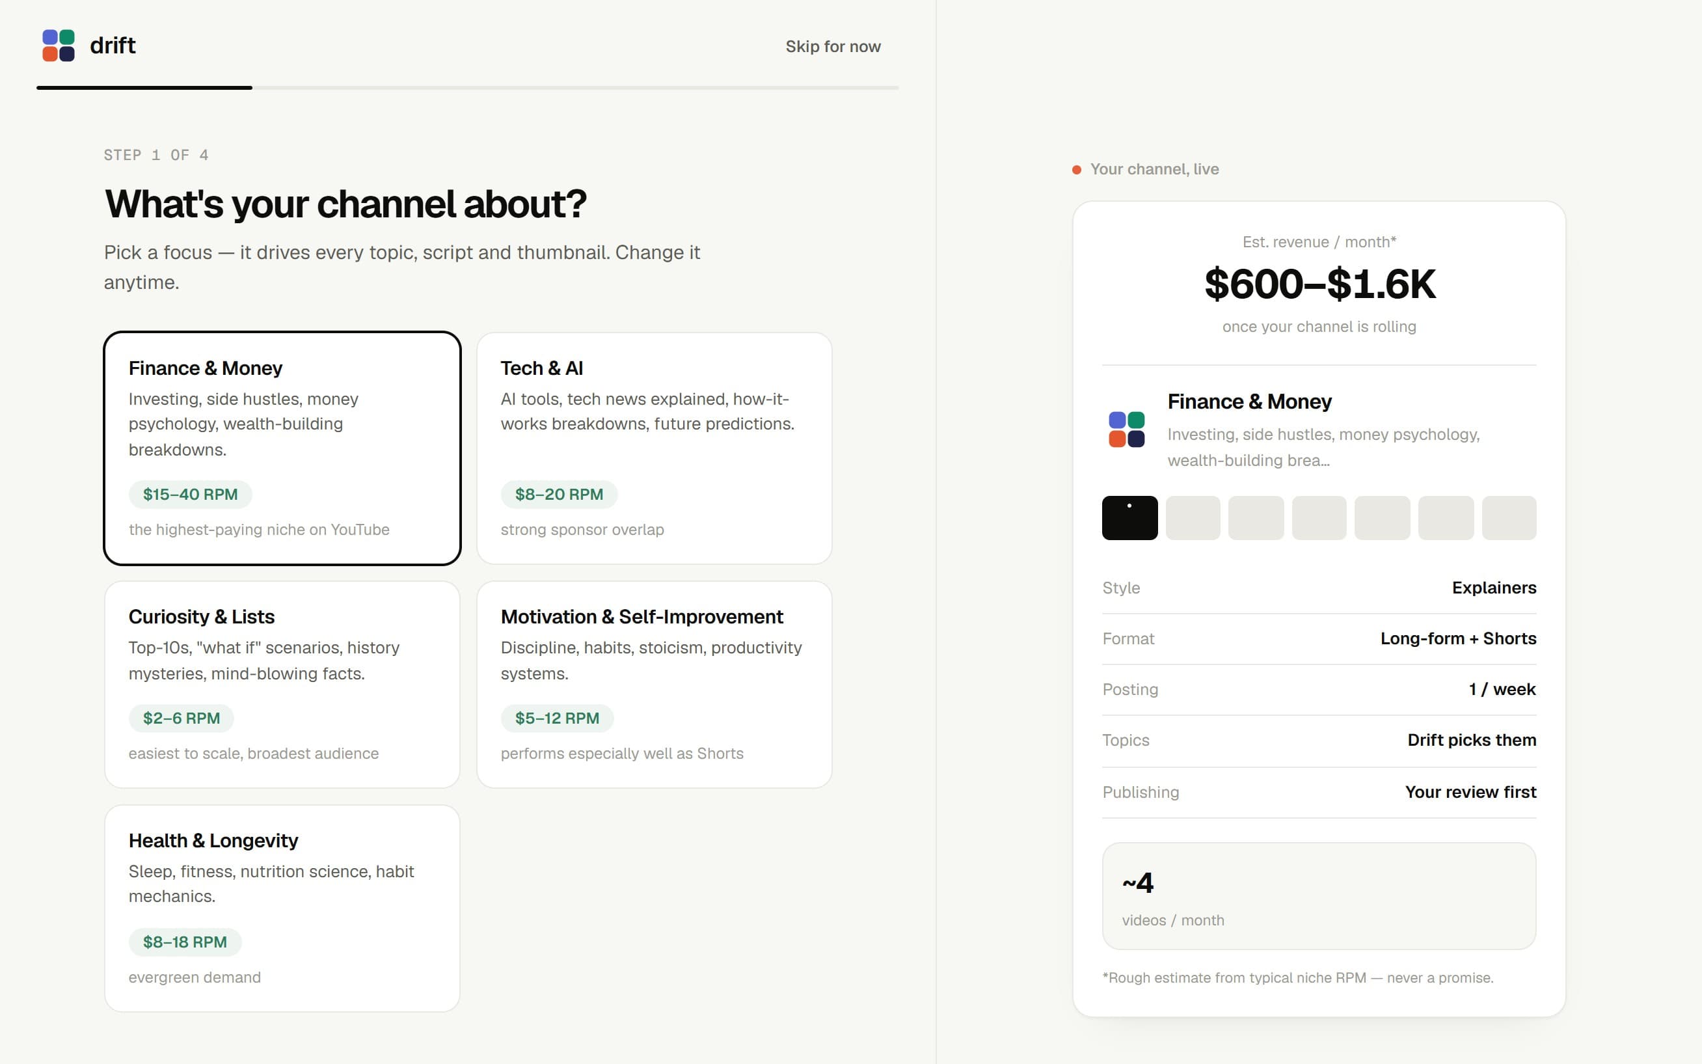Click the Format value Long-form + Shorts

point(1458,639)
